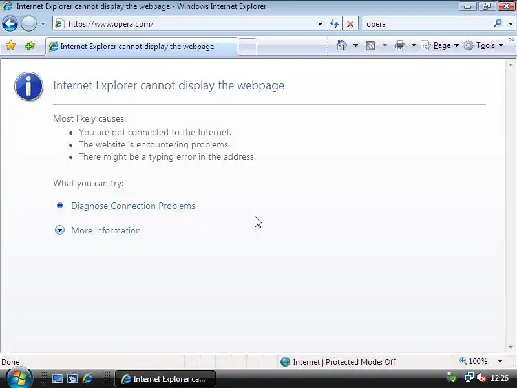Click Switch between windows quick launch icon
The height and width of the screenshot is (388, 517).
point(72,379)
